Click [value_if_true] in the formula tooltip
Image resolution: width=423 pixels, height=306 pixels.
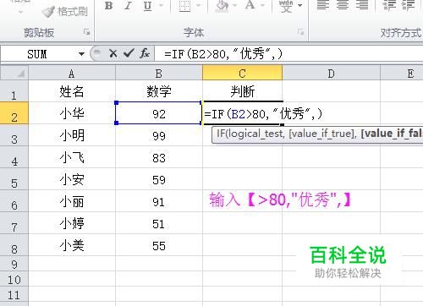pyautogui.click(x=323, y=134)
